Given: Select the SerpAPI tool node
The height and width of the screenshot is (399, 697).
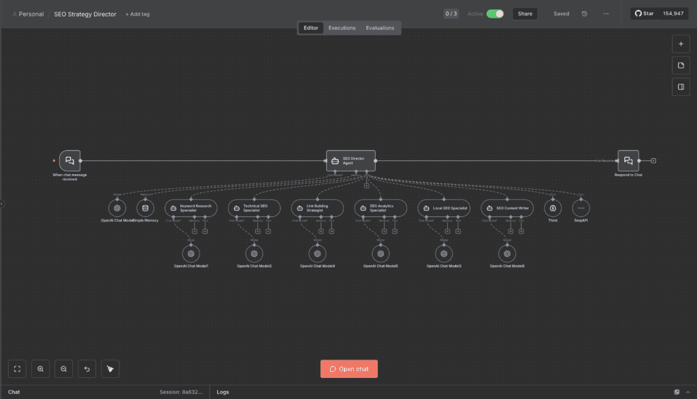Looking at the screenshot, I should pos(581,208).
